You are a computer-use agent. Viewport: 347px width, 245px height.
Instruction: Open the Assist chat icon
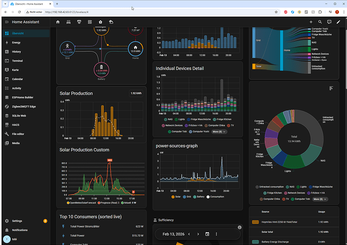click(329, 22)
